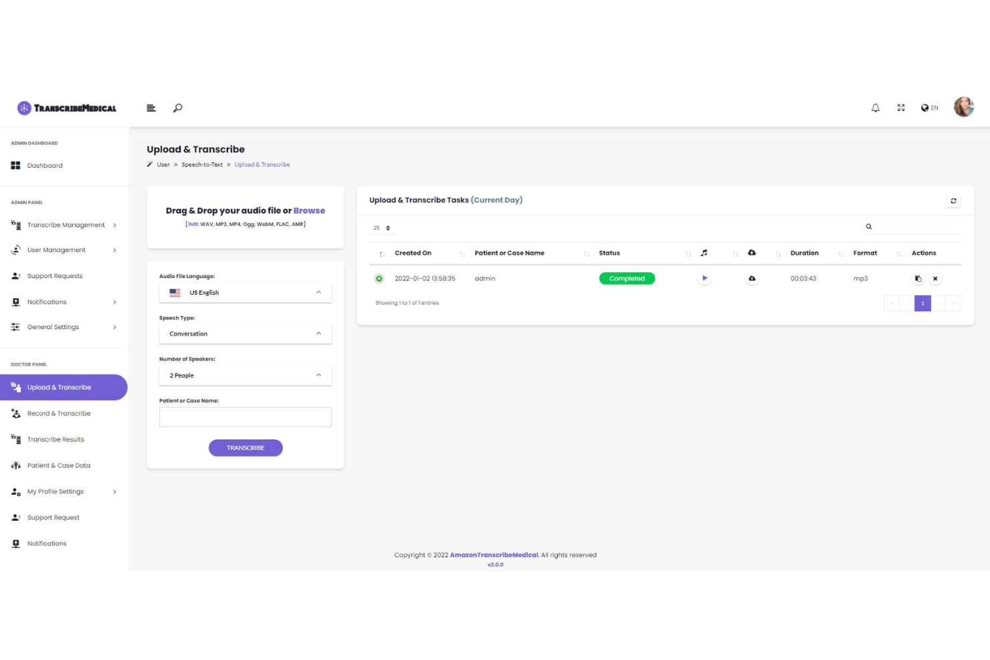Select Upload & Transcribe in sidebar

click(x=64, y=387)
